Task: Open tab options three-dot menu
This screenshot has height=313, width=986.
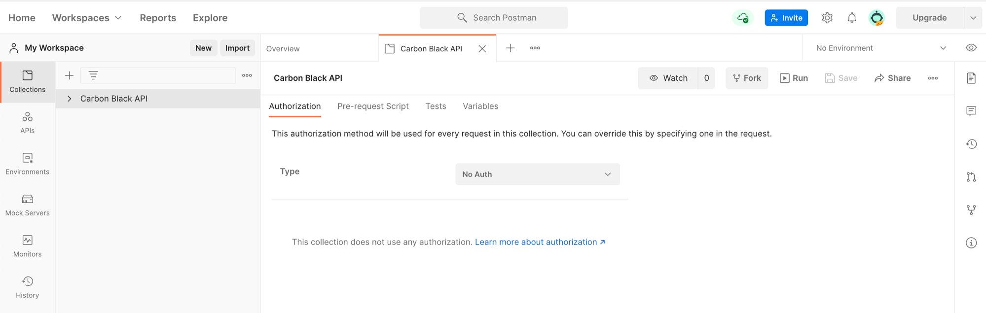Action: click(535, 48)
